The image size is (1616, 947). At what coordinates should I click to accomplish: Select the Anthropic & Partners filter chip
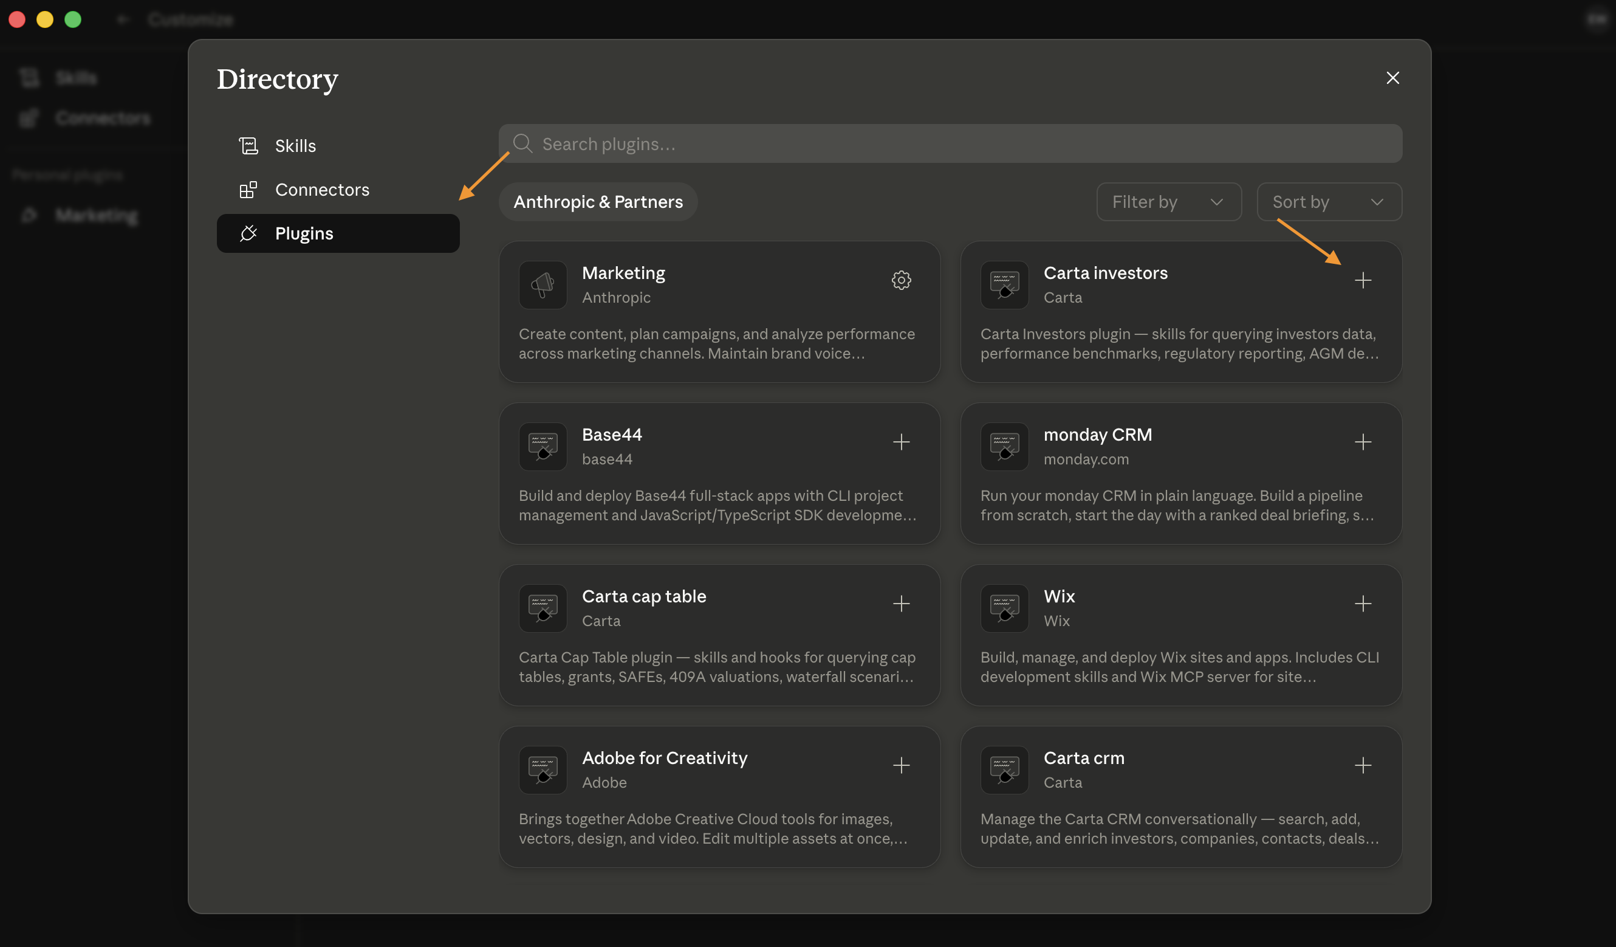(x=598, y=202)
